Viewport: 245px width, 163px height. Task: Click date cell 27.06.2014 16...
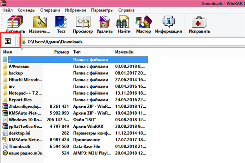[x=131, y=79]
